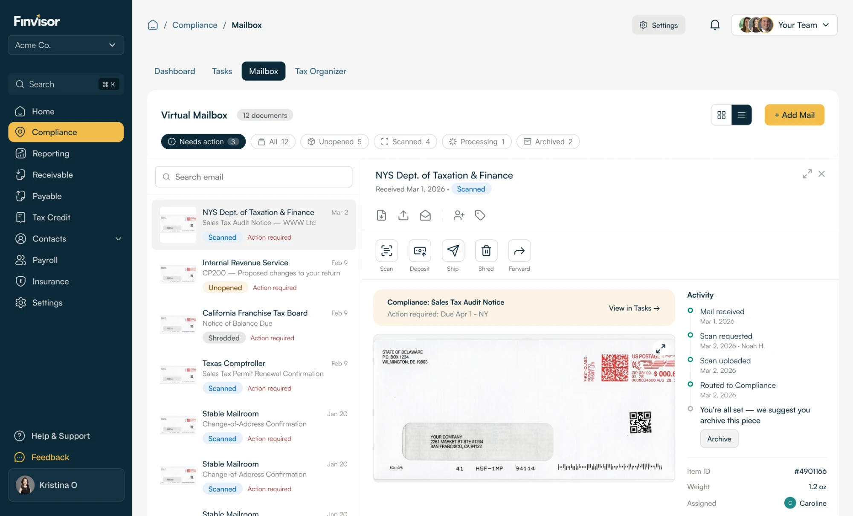Open the notifications bell
Viewport: 853px width, 516px height.
[715, 25]
